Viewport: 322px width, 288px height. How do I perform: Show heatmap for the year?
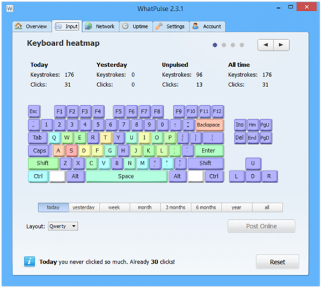pos(237,208)
